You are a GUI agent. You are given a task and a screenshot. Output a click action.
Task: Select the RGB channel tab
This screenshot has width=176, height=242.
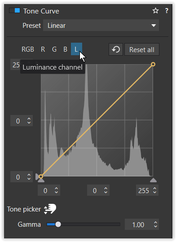pyautogui.click(x=28, y=49)
